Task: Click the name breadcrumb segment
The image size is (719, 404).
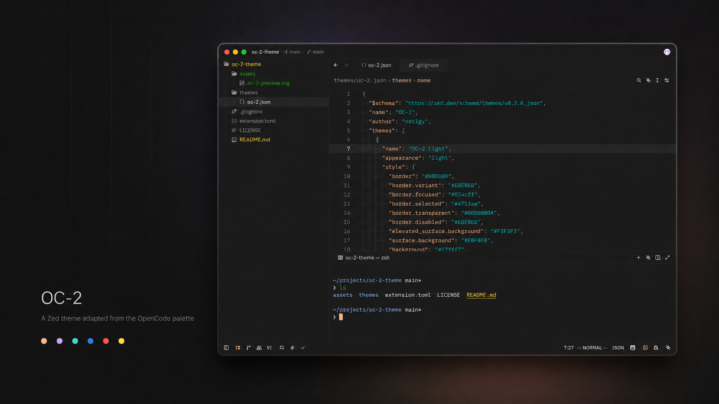Action: point(424,80)
